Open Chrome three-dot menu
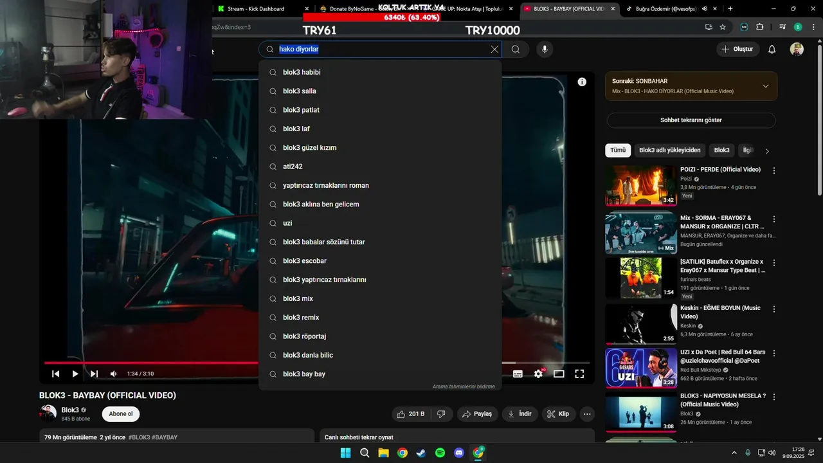The image size is (823, 463). click(813, 27)
